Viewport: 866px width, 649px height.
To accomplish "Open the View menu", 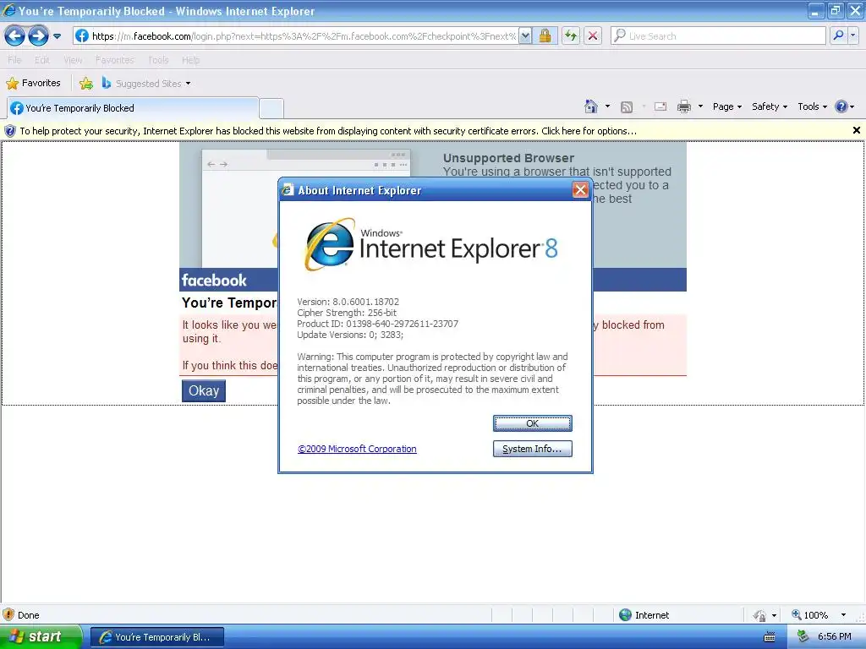I will click(x=73, y=60).
